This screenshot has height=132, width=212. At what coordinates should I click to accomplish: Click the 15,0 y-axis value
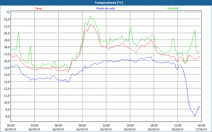pos(7,68)
